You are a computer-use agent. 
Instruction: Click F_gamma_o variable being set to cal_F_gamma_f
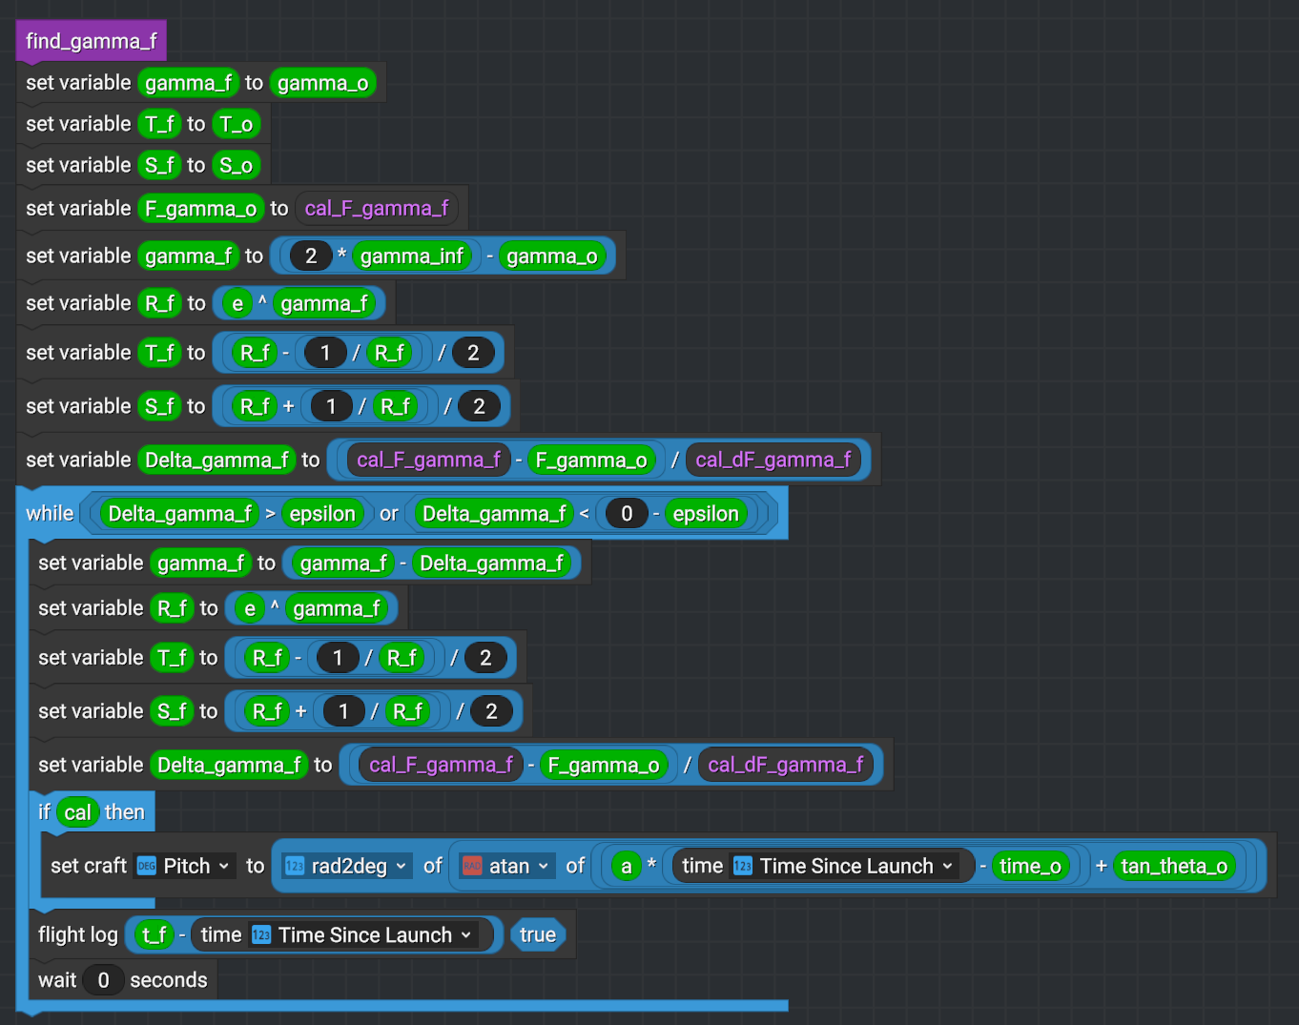200,208
